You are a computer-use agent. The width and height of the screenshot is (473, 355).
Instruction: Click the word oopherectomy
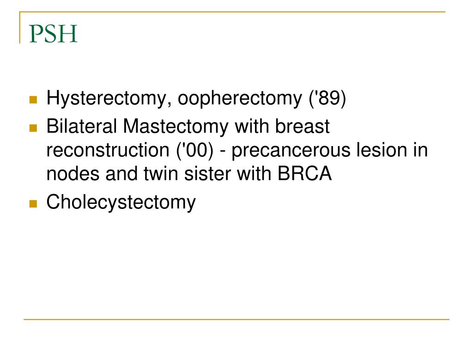coord(240,98)
